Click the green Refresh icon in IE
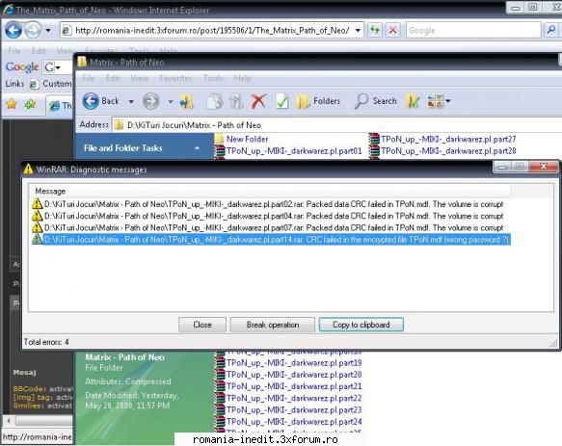Viewport: 562px width, 446px height. click(x=375, y=31)
